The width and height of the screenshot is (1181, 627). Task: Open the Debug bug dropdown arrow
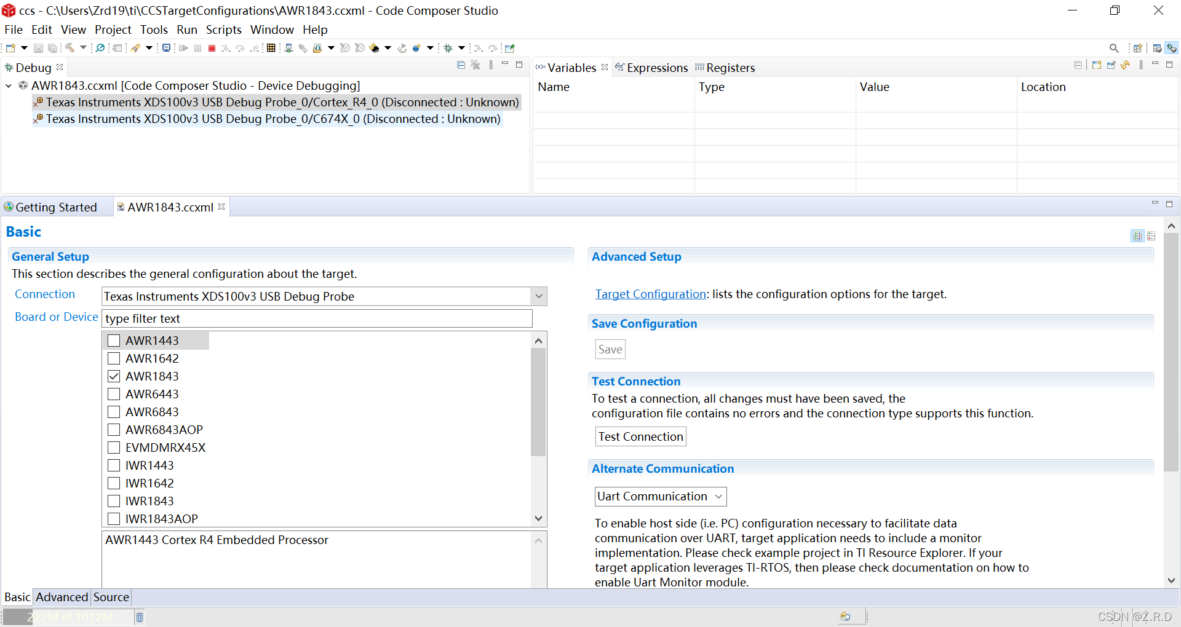point(461,48)
